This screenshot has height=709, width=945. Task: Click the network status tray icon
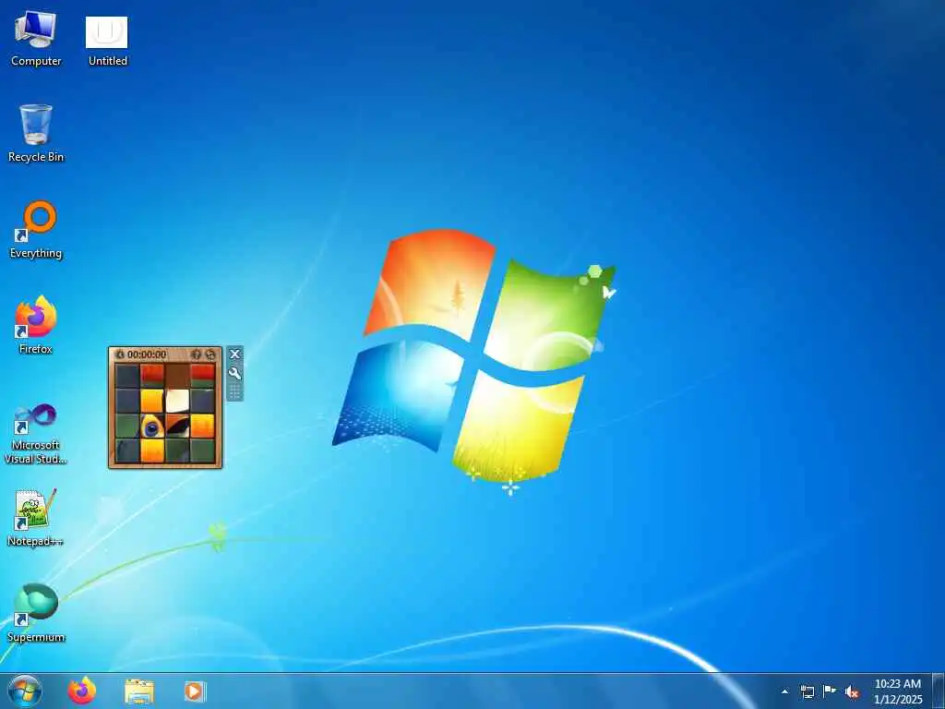click(807, 691)
